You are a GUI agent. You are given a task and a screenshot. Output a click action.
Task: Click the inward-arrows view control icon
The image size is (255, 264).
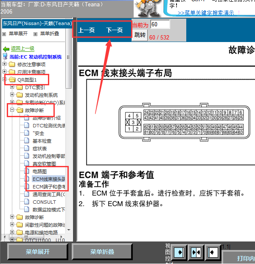tap(196, 252)
